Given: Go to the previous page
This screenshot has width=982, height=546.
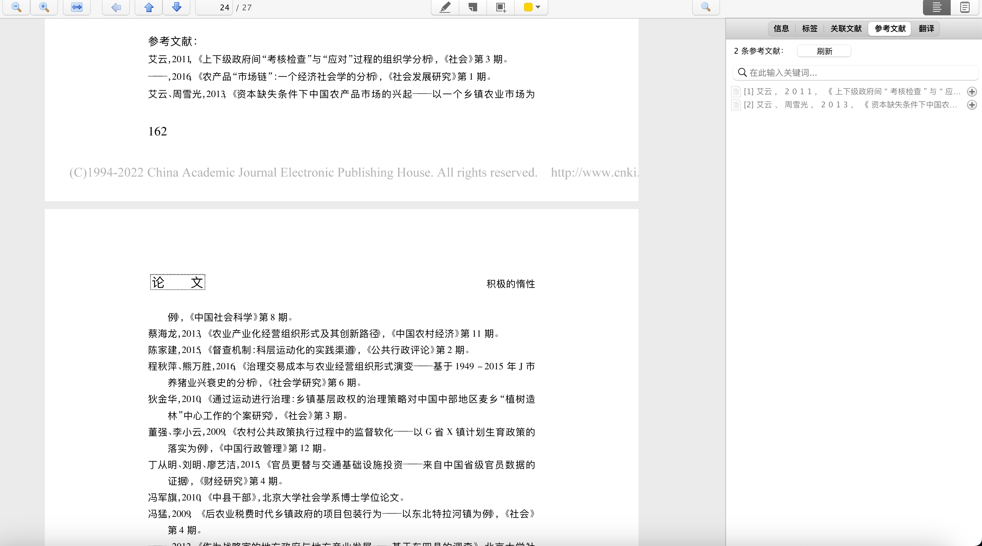Looking at the screenshot, I should click(148, 7).
